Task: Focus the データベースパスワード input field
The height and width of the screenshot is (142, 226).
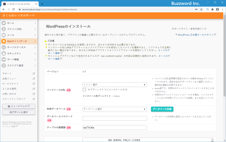Action: (x=115, y=118)
